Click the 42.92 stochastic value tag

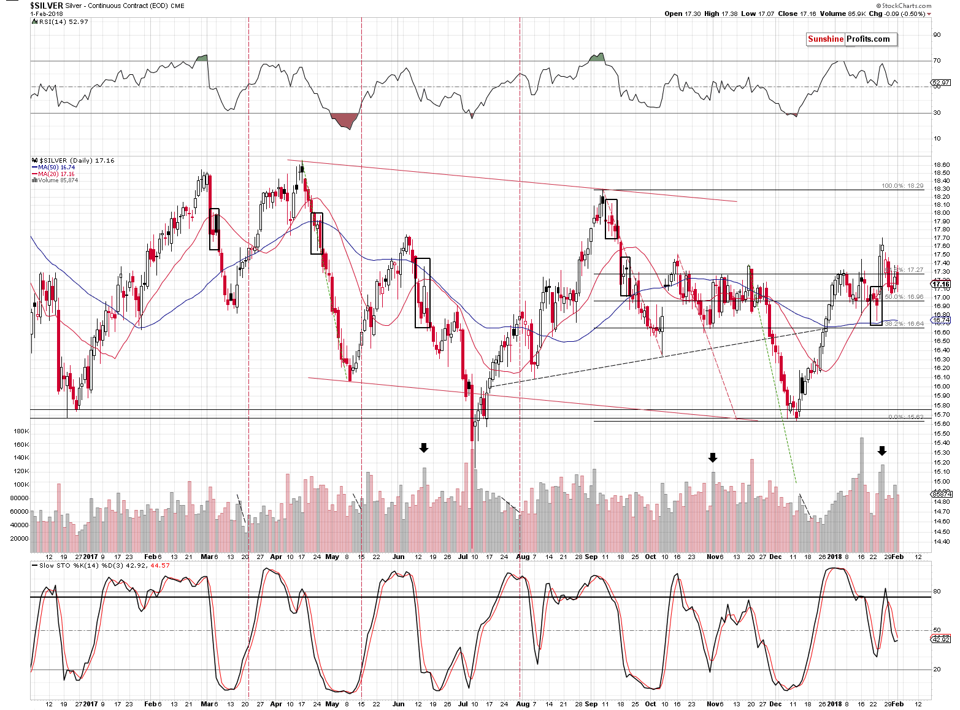click(941, 639)
